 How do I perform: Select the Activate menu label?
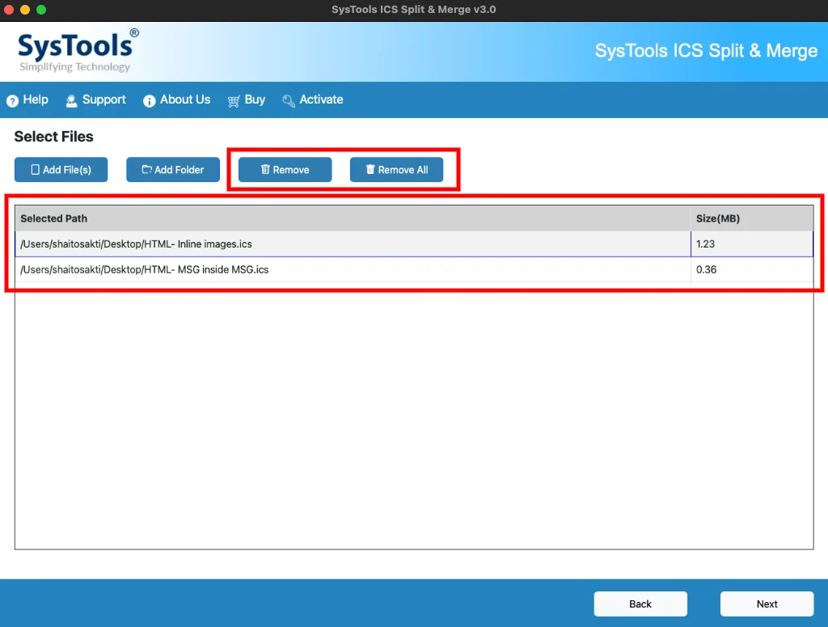[321, 100]
